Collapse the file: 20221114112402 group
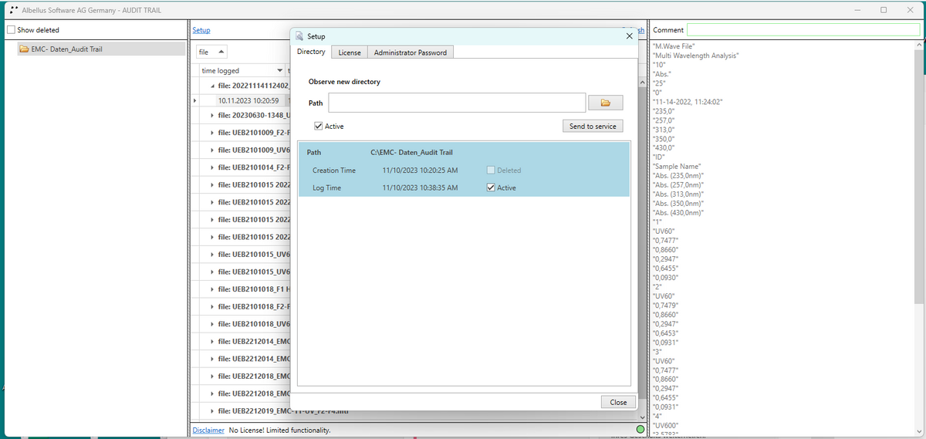This screenshot has width=926, height=439. coord(213,85)
